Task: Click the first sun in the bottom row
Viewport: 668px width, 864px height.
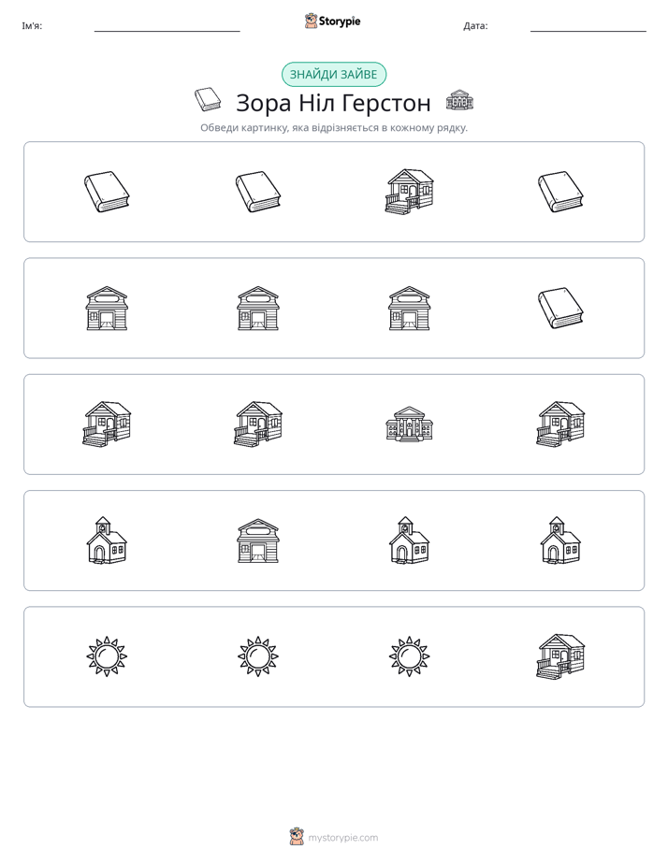Action: [107, 656]
